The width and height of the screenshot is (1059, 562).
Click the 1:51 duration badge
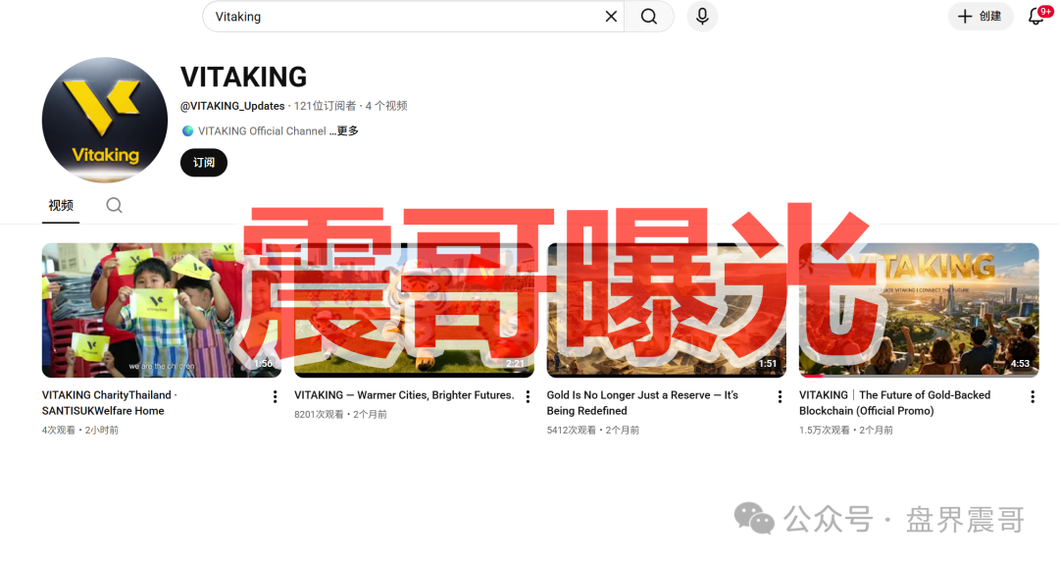tap(767, 364)
